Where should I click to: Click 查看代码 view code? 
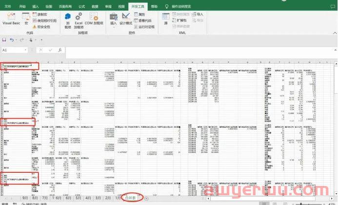[x=142, y=20]
